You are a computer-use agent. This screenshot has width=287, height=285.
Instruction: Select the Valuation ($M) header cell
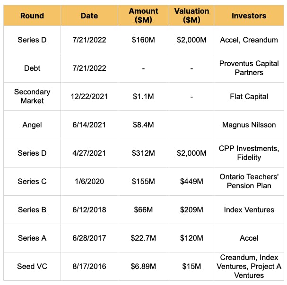191,16
